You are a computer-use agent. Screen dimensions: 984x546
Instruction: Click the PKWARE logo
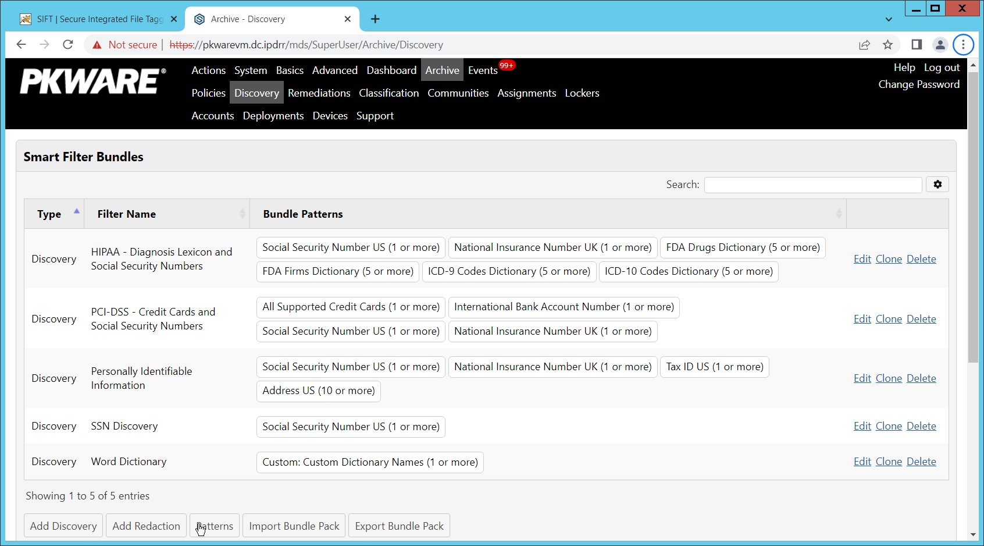[x=93, y=81]
